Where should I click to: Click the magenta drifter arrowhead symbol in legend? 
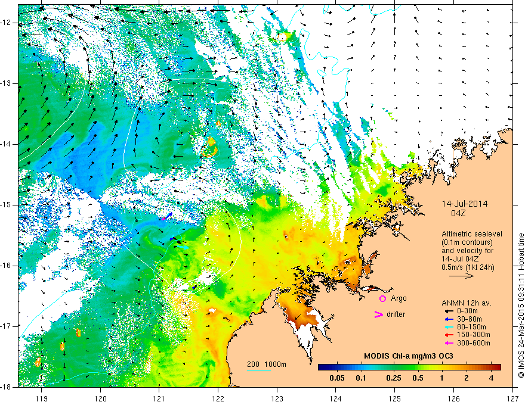coord(378,314)
